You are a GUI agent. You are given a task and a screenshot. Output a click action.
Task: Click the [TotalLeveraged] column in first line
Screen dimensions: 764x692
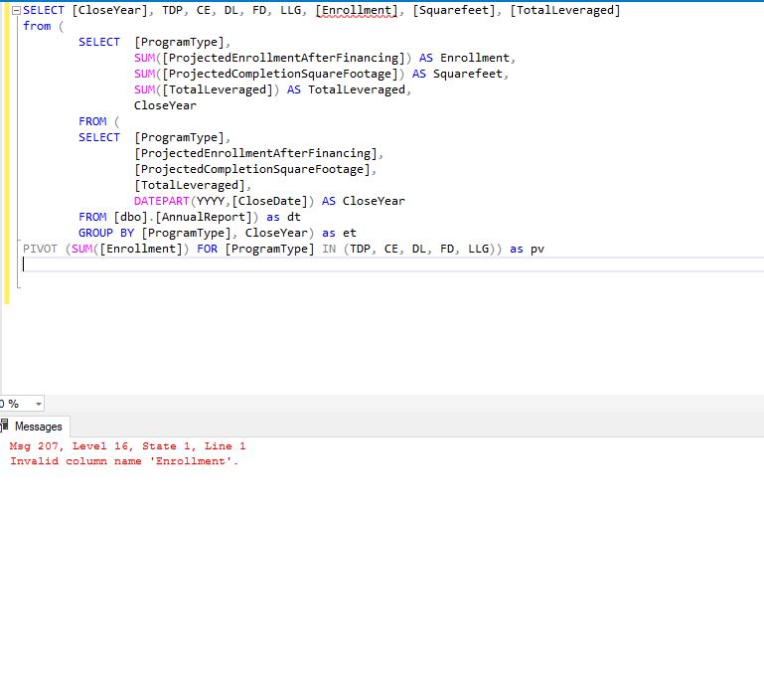(x=565, y=10)
